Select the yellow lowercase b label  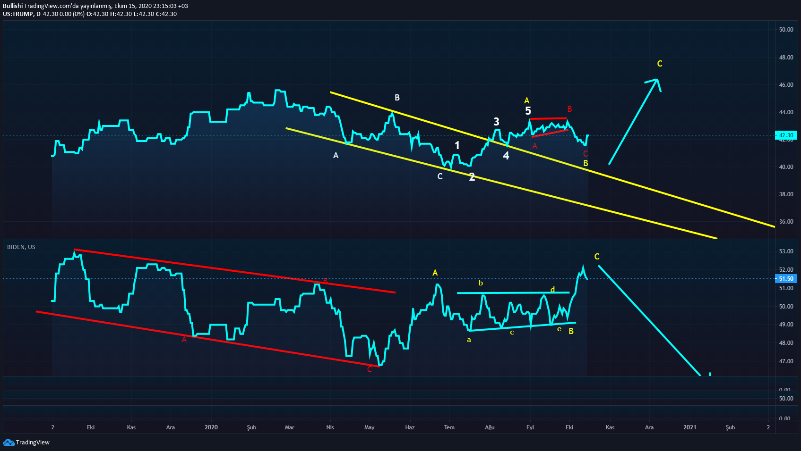pyautogui.click(x=481, y=283)
